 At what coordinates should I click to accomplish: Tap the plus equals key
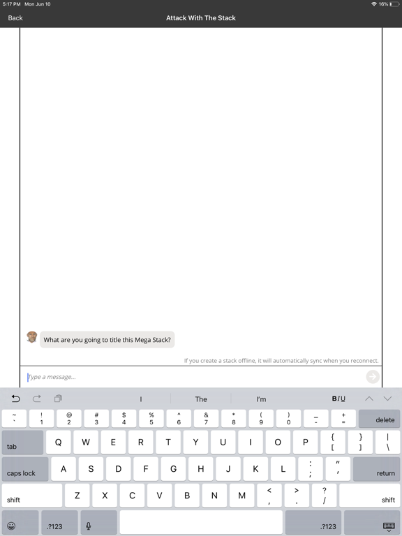coord(343,419)
